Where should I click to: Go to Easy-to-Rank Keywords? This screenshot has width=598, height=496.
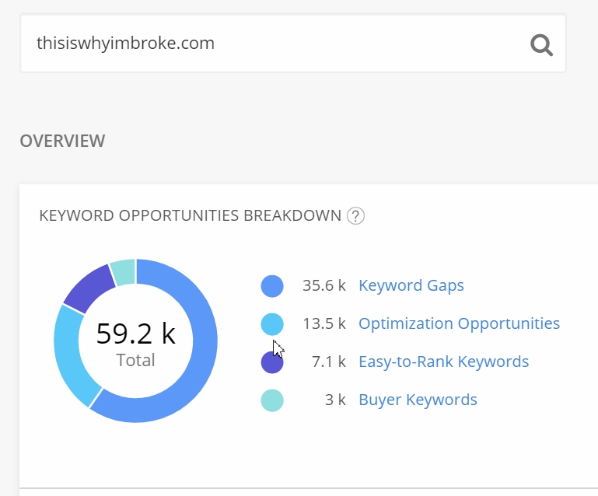click(443, 362)
